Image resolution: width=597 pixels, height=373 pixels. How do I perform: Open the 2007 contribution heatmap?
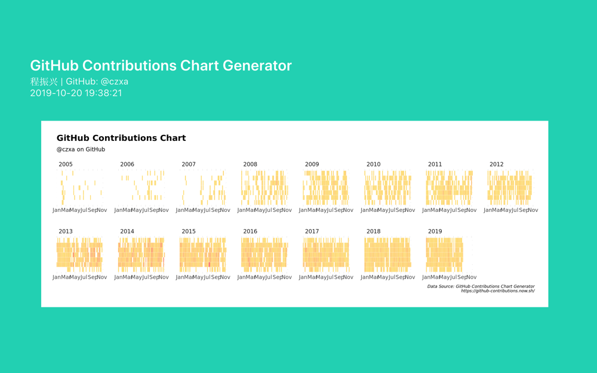click(x=203, y=187)
